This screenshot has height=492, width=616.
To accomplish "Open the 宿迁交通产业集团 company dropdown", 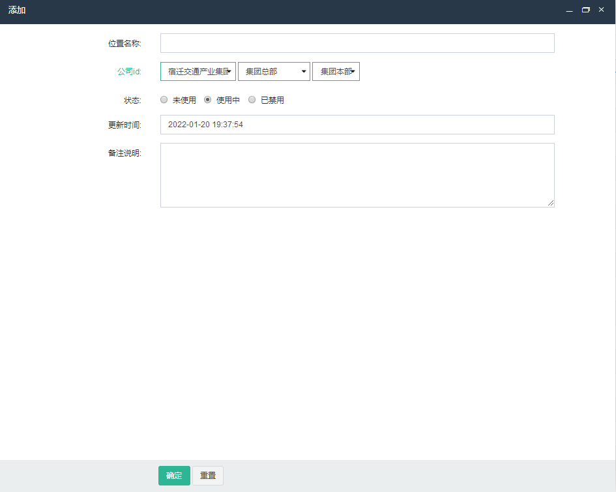I will point(198,71).
